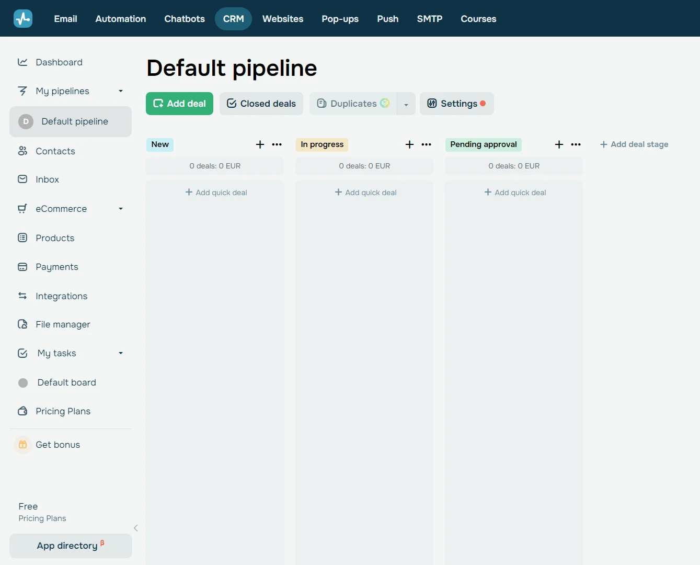
Task: Open the Duplicates dropdown arrow
Action: point(406,104)
